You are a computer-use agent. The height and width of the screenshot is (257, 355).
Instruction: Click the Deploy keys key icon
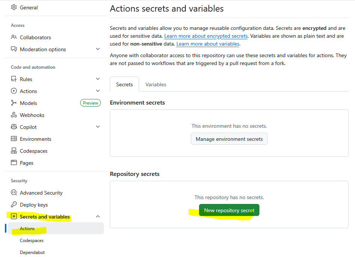(x=14, y=205)
